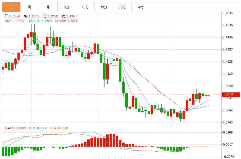The image size is (241, 159).
Task: Click the MA10: 1.3925 indicator text
Action: [x=40, y=21]
